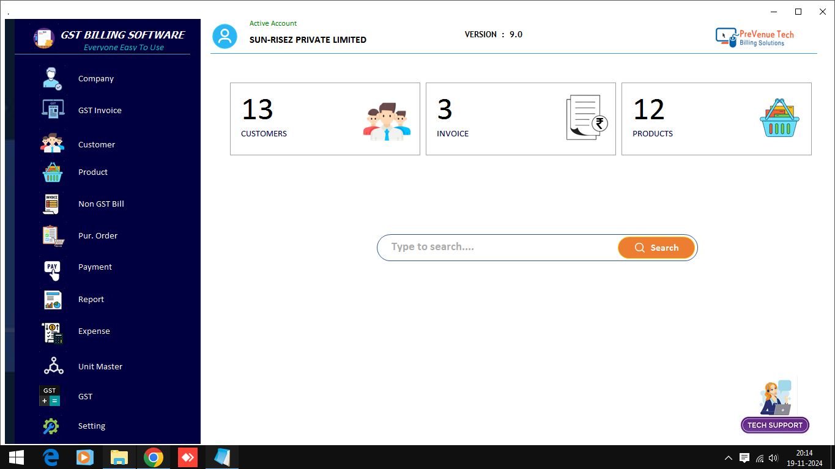Click the Expense calculator icon

[53, 332]
